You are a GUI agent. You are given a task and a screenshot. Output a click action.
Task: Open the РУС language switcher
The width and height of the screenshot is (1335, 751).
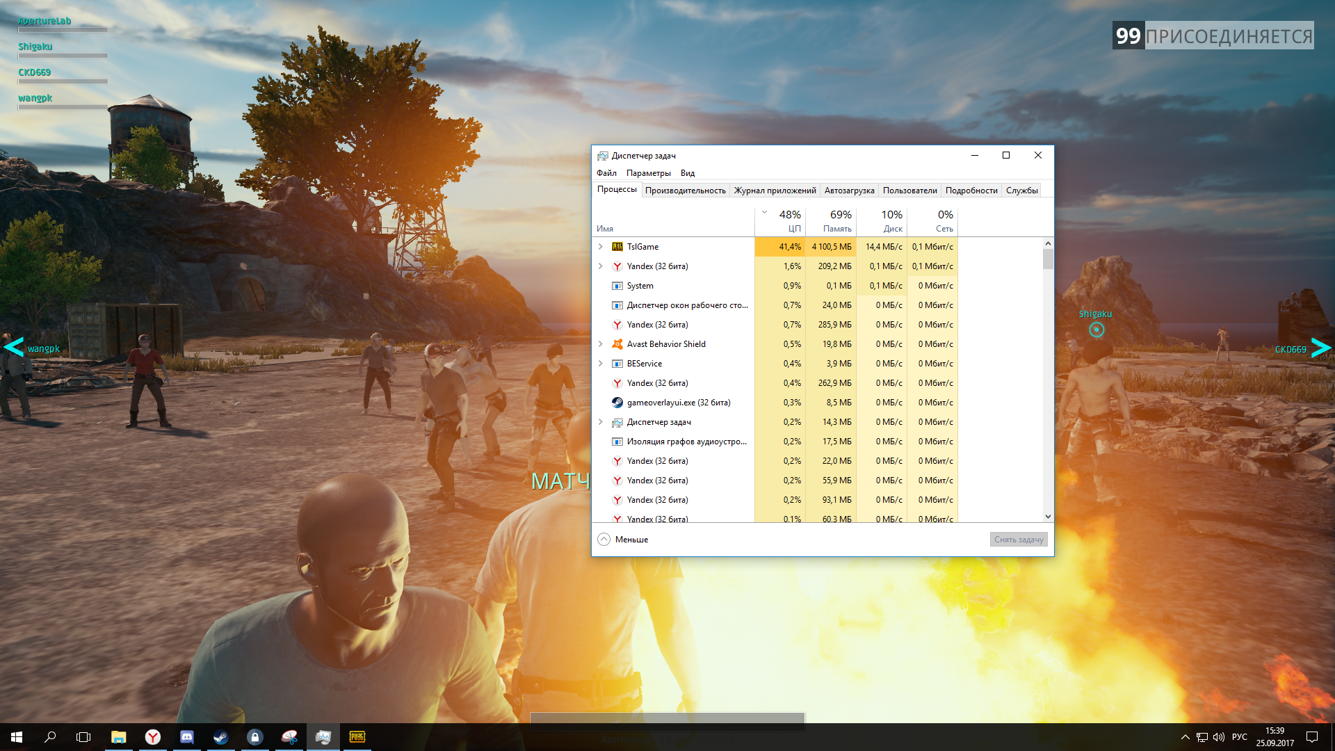point(1240,737)
